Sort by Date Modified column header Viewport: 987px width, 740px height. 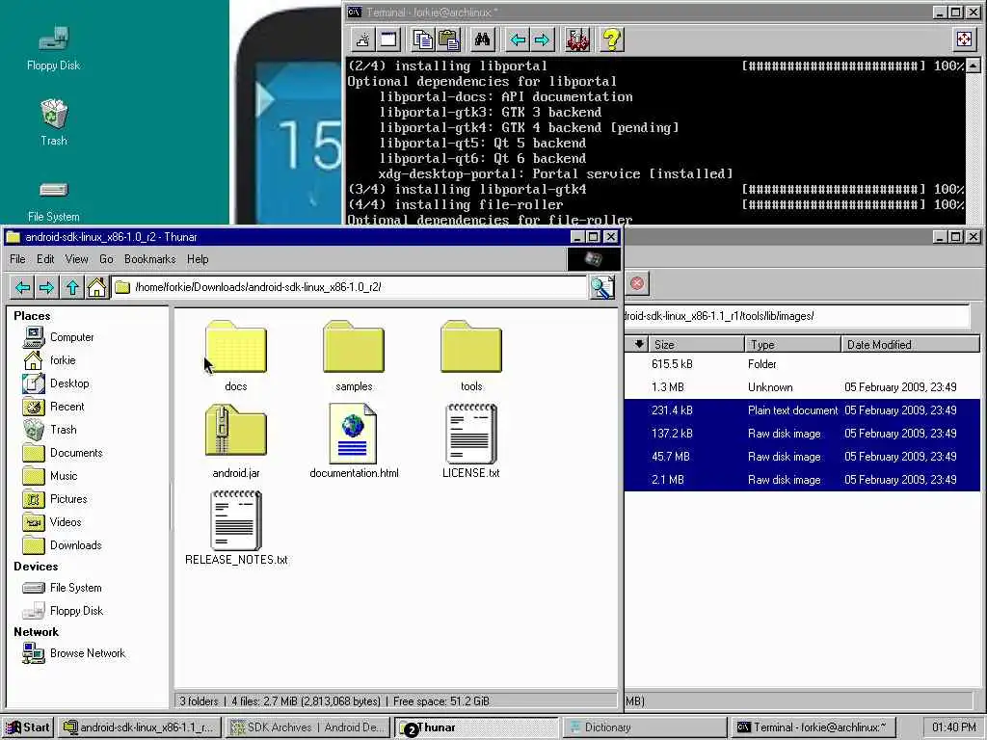[x=910, y=344]
